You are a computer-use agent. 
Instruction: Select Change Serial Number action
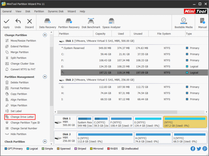[x=21, y=128]
